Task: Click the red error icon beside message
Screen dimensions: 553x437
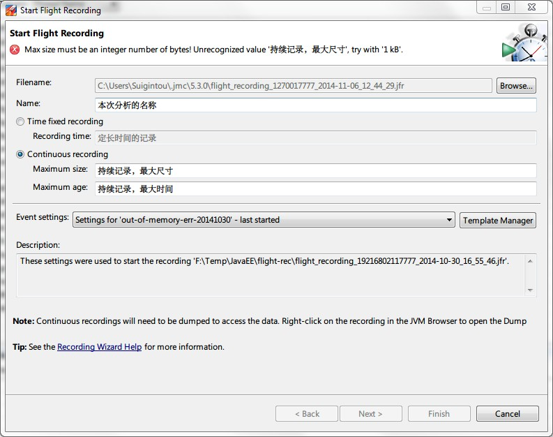Action: tap(15, 50)
